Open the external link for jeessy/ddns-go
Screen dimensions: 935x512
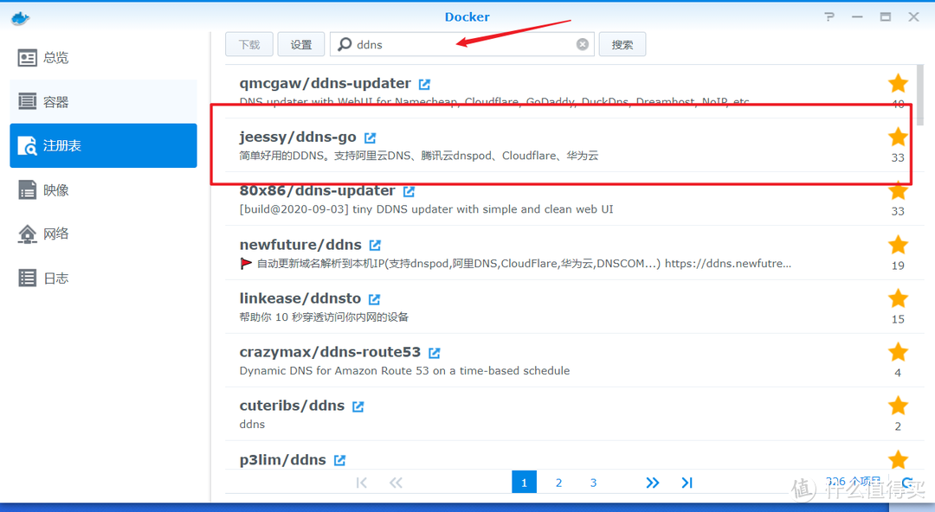(371, 138)
